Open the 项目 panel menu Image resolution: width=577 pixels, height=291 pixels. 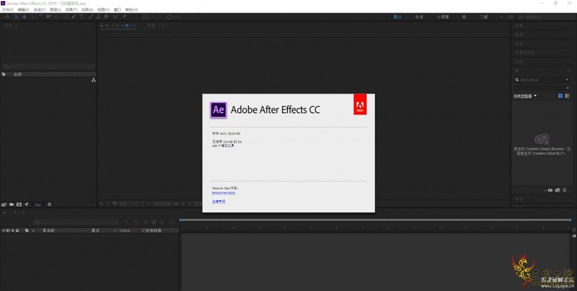pyautogui.click(x=16, y=26)
